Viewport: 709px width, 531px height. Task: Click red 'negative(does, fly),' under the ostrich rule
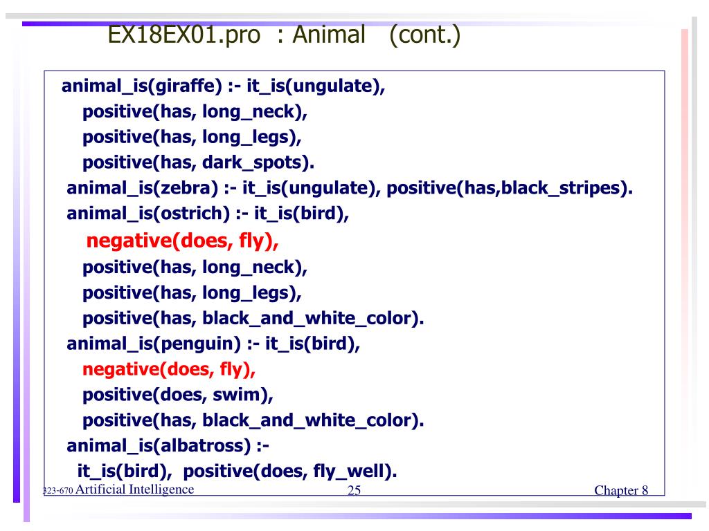pyautogui.click(x=183, y=241)
